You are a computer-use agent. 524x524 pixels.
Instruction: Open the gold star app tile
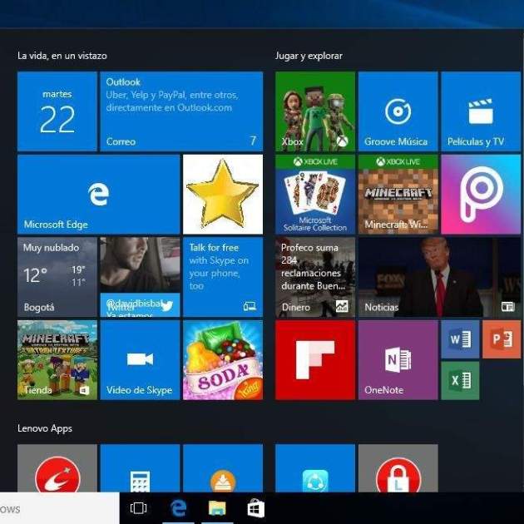point(223,194)
